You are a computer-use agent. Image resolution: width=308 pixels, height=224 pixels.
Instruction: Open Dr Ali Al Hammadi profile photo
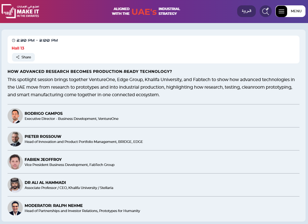15,185
